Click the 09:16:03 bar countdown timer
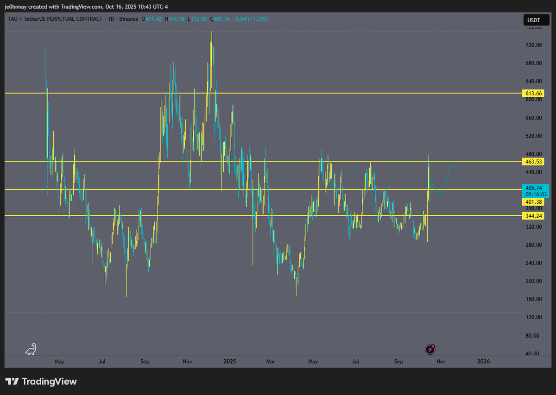The width and height of the screenshot is (556, 395). point(533,194)
